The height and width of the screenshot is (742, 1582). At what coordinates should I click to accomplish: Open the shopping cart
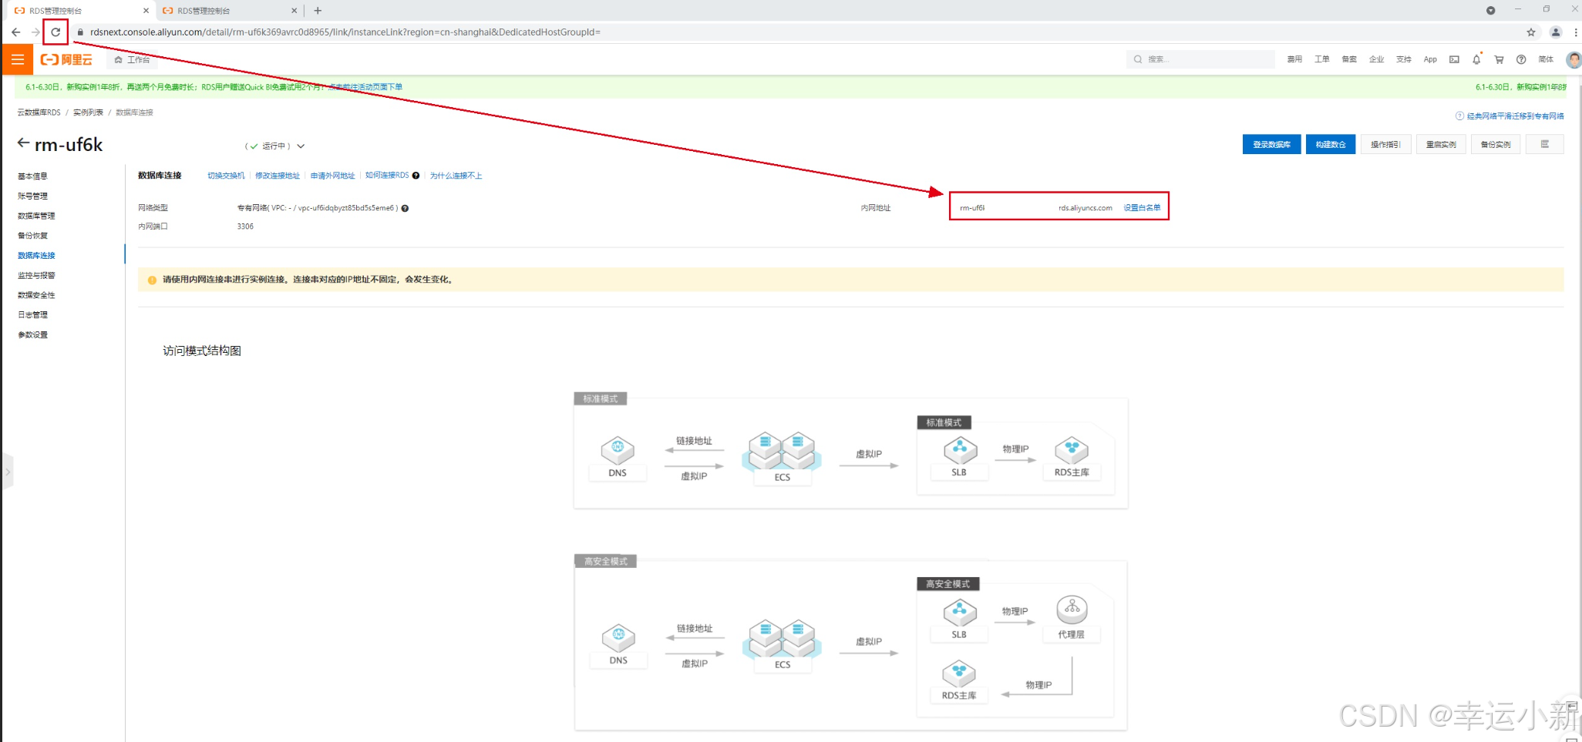[1499, 59]
